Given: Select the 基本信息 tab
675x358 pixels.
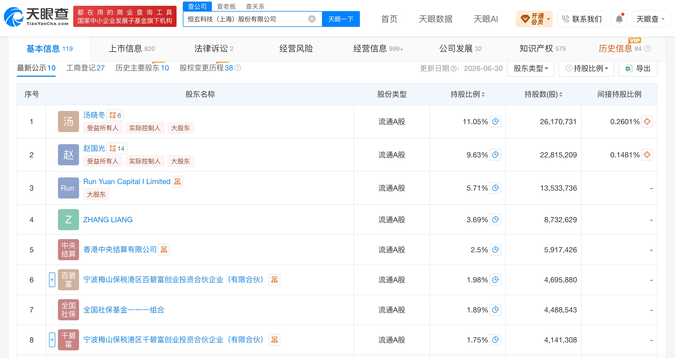Looking at the screenshot, I should [x=50, y=49].
